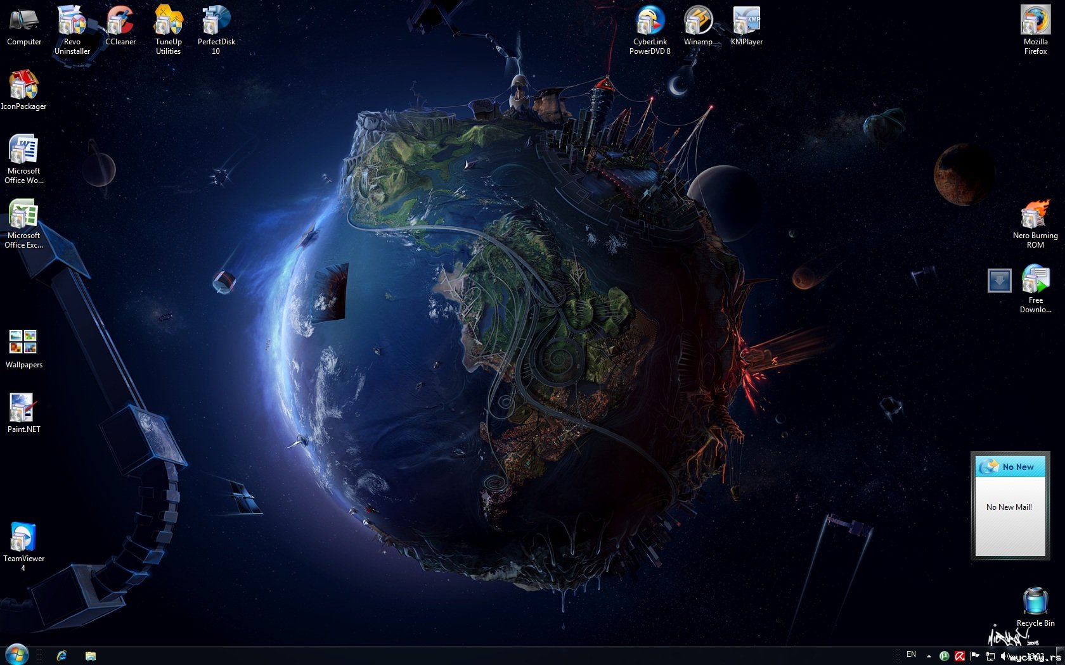
Task: Open Microsoft Office Word shortcut
Action: (x=24, y=160)
